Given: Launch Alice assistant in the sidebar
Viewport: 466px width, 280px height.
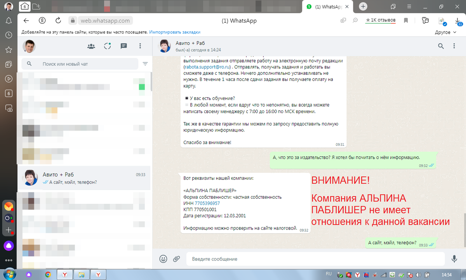Looking at the screenshot, I should (x=9, y=245).
